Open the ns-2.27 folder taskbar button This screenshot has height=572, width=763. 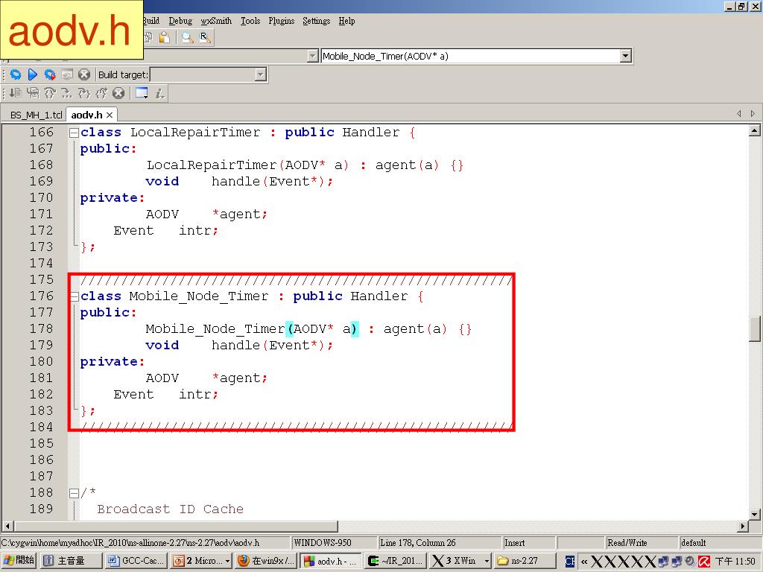pyautogui.click(x=525, y=561)
